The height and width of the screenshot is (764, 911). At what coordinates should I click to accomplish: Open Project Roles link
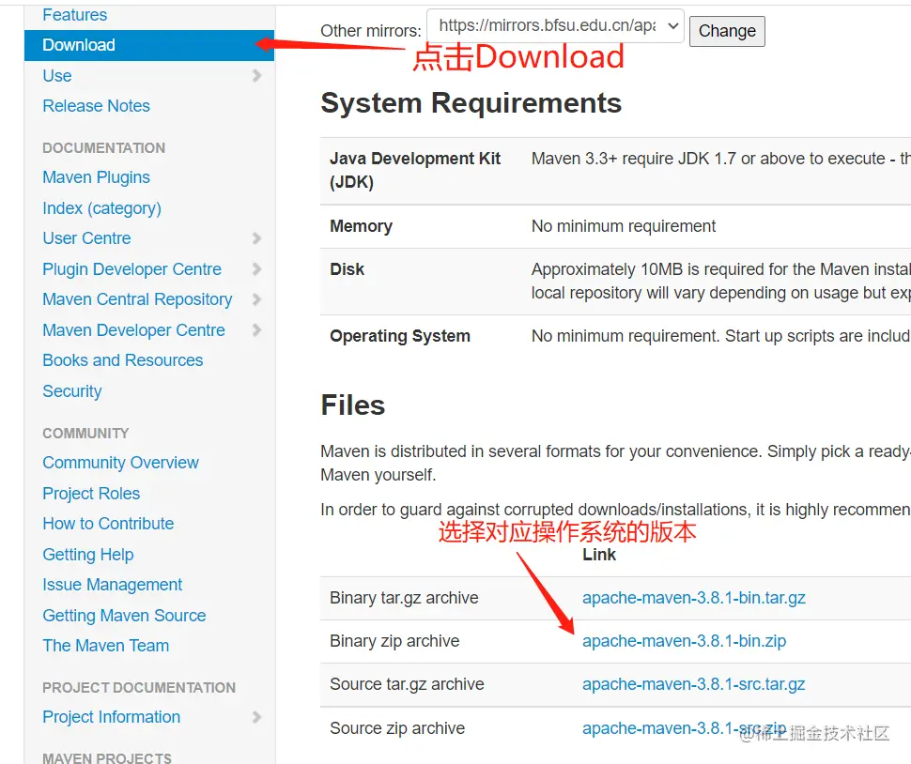point(91,494)
